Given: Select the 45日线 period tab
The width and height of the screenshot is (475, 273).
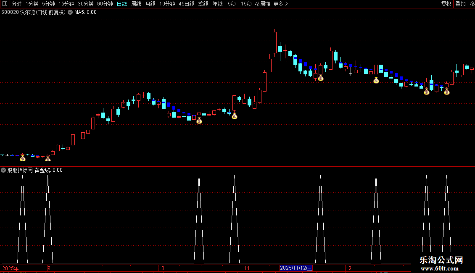Looking at the screenshot, I should (x=186, y=4).
